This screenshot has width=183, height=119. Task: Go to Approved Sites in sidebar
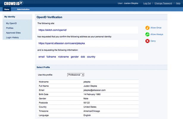(x=13, y=33)
